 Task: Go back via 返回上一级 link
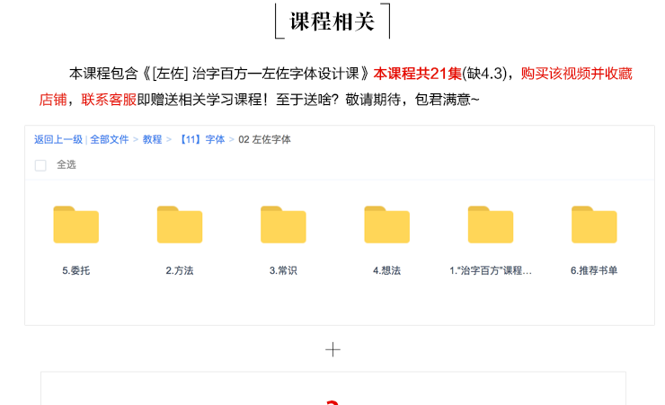[58, 140]
